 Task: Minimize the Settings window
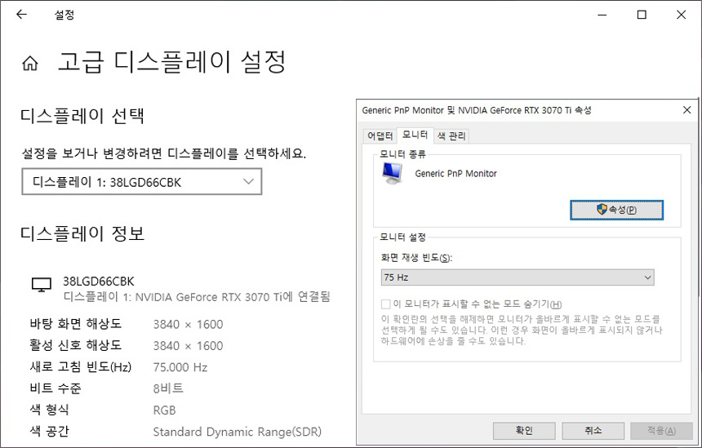pyautogui.click(x=604, y=15)
